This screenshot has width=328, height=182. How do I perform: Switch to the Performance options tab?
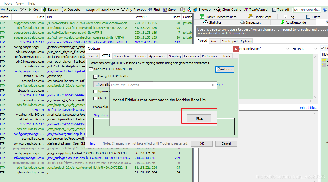click(x=211, y=56)
